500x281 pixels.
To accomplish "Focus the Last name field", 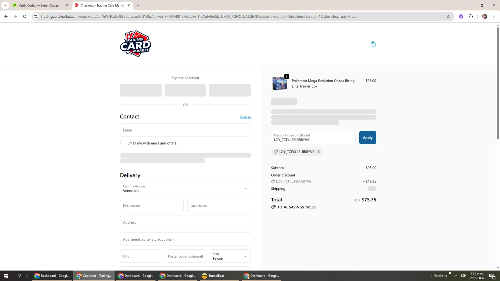I will click(x=219, y=205).
